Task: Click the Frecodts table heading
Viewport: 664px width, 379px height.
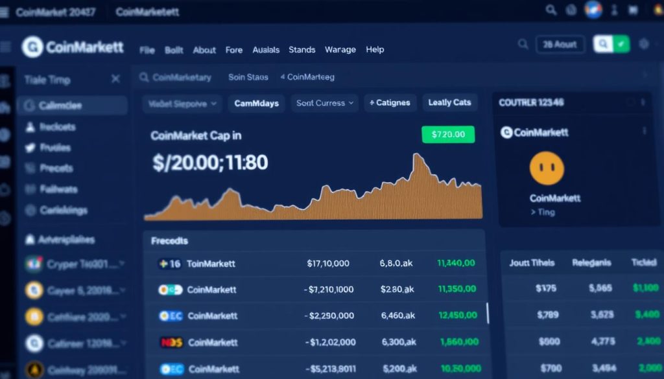Action: point(169,241)
